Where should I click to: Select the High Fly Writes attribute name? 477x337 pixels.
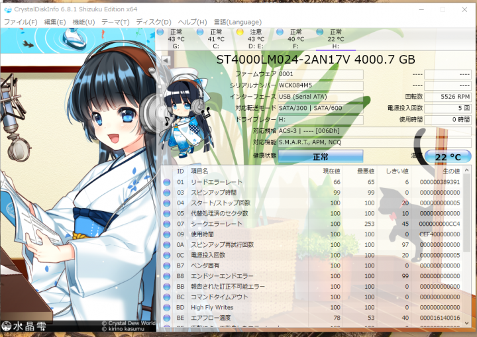212,307
